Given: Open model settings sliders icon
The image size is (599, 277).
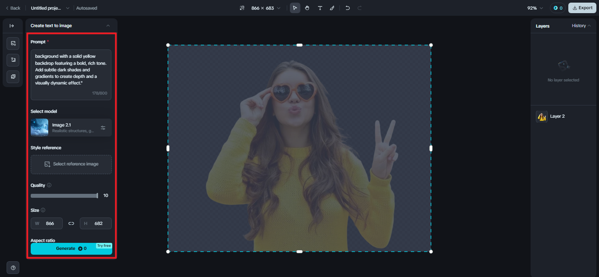Looking at the screenshot, I should pyautogui.click(x=103, y=128).
